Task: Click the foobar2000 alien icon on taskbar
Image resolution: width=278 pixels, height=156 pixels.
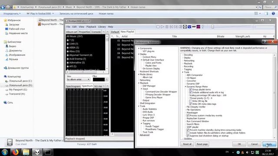Action: pyautogui.click(x=37, y=152)
